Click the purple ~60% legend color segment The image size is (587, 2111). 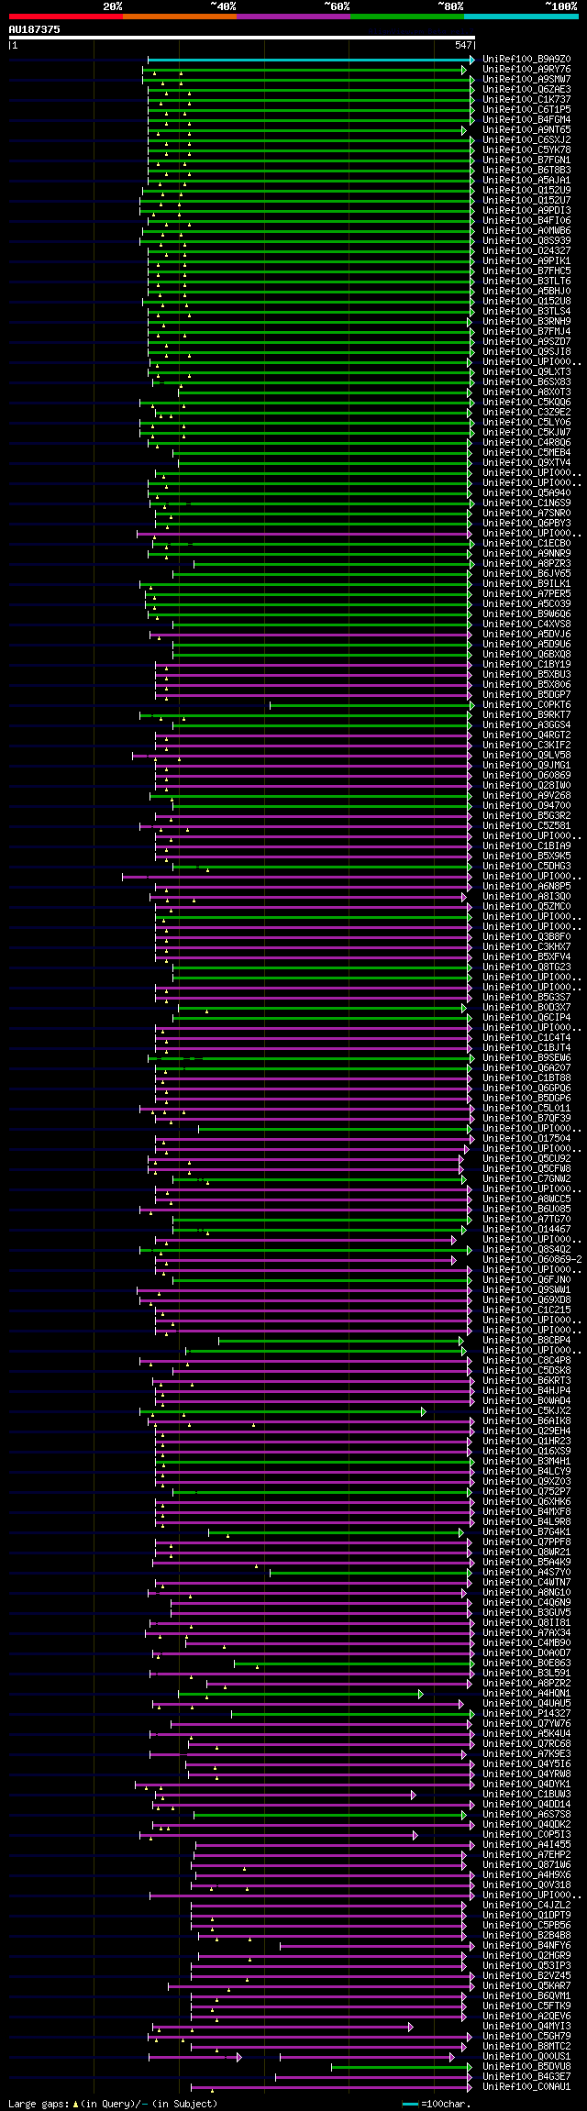(x=293, y=17)
